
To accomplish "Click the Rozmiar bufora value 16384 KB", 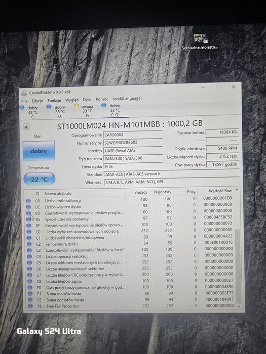I will click(222, 132).
